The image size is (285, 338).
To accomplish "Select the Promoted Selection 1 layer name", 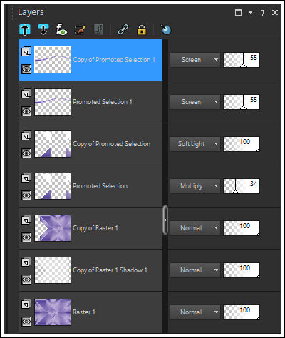I will (103, 102).
